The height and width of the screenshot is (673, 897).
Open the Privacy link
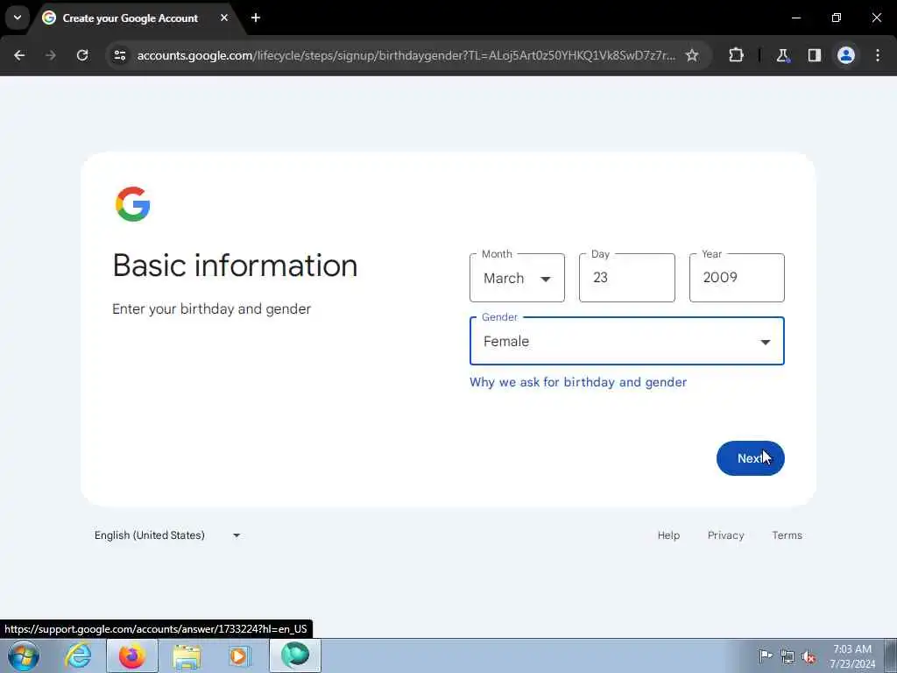pyautogui.click(x=725, y=535)
